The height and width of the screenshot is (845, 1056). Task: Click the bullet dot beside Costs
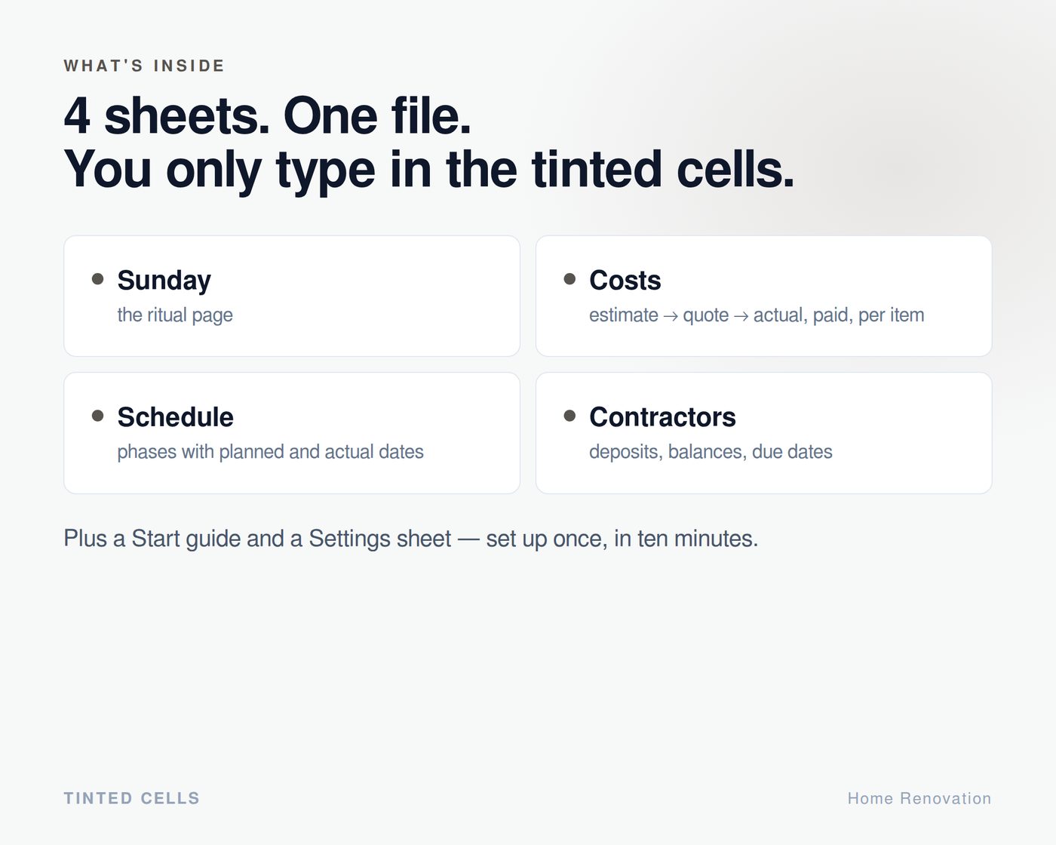click(569, 279)
